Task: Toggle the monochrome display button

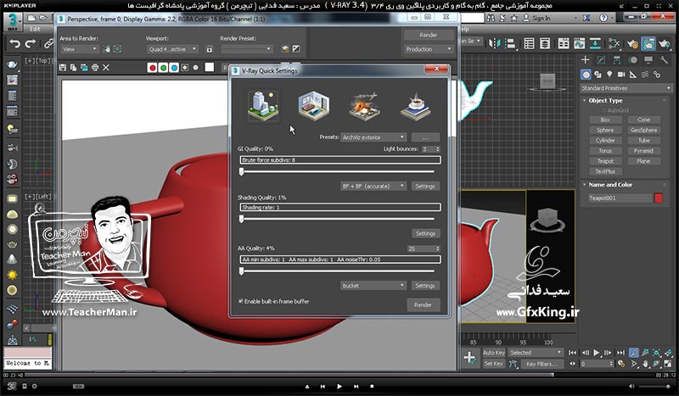Action: coord(196,68)
